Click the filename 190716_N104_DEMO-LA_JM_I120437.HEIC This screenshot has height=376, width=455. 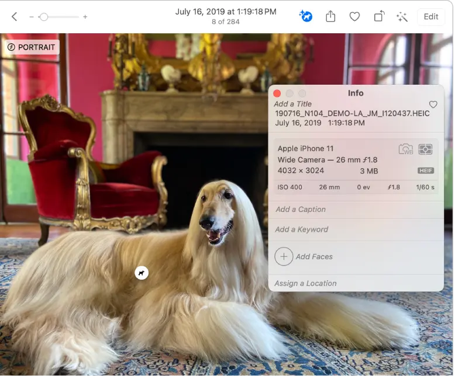(352, 113)
